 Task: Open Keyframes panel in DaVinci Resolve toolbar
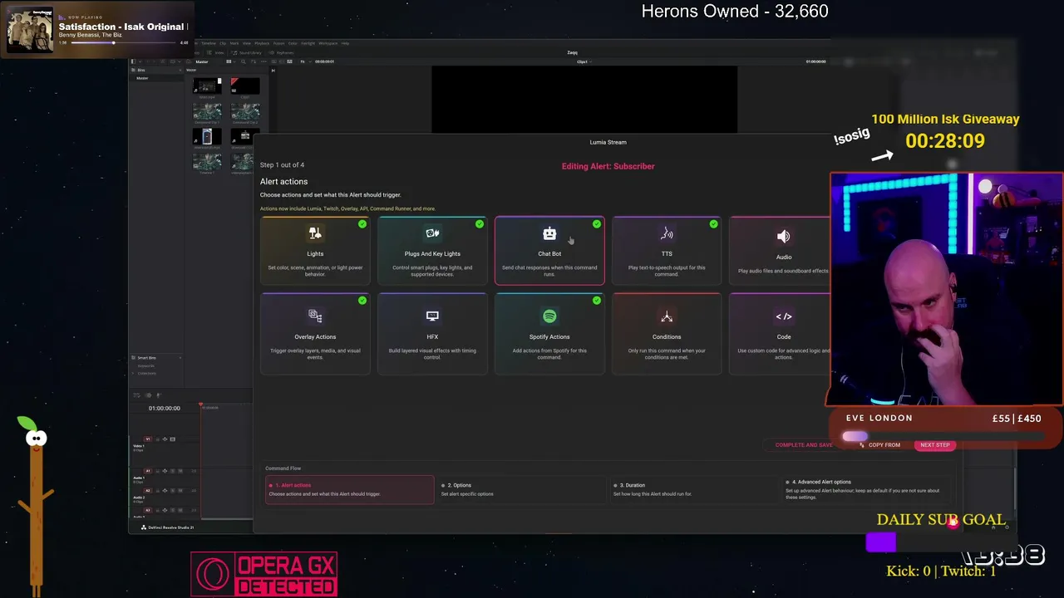[283, 52]
